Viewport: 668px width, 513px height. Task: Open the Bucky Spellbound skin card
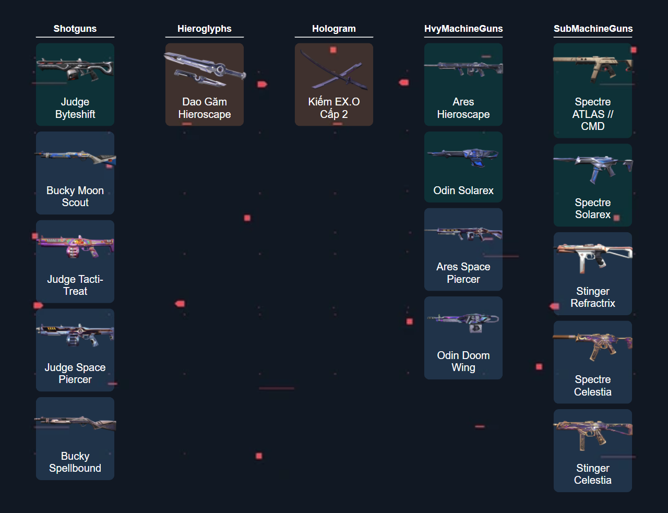[75, 438]
